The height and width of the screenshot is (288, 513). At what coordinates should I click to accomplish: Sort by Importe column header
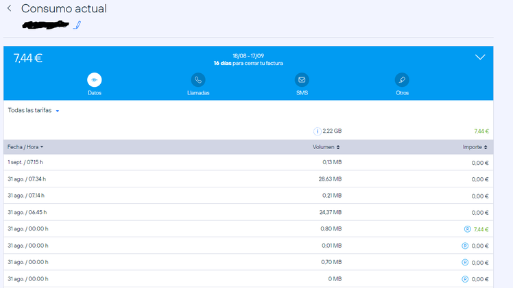[x=475, y=147]
